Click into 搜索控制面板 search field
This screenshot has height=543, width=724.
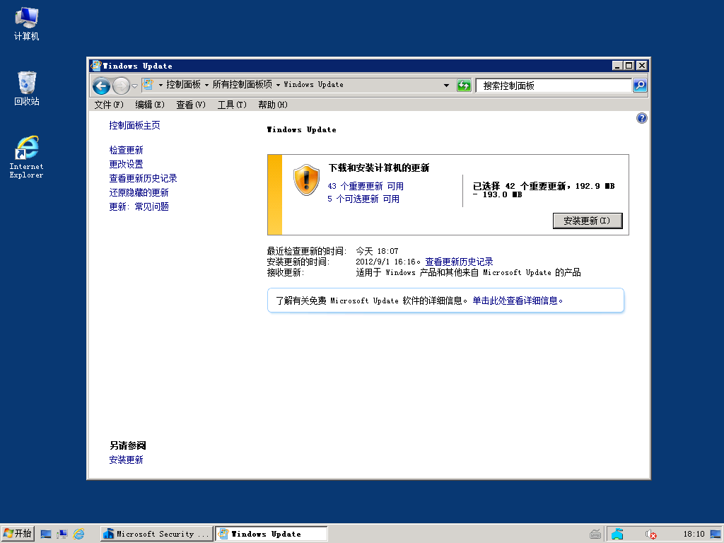554,86
